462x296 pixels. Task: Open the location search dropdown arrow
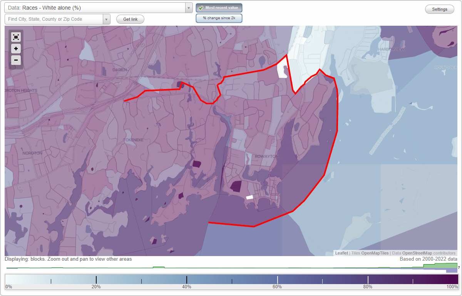(107, 19)
